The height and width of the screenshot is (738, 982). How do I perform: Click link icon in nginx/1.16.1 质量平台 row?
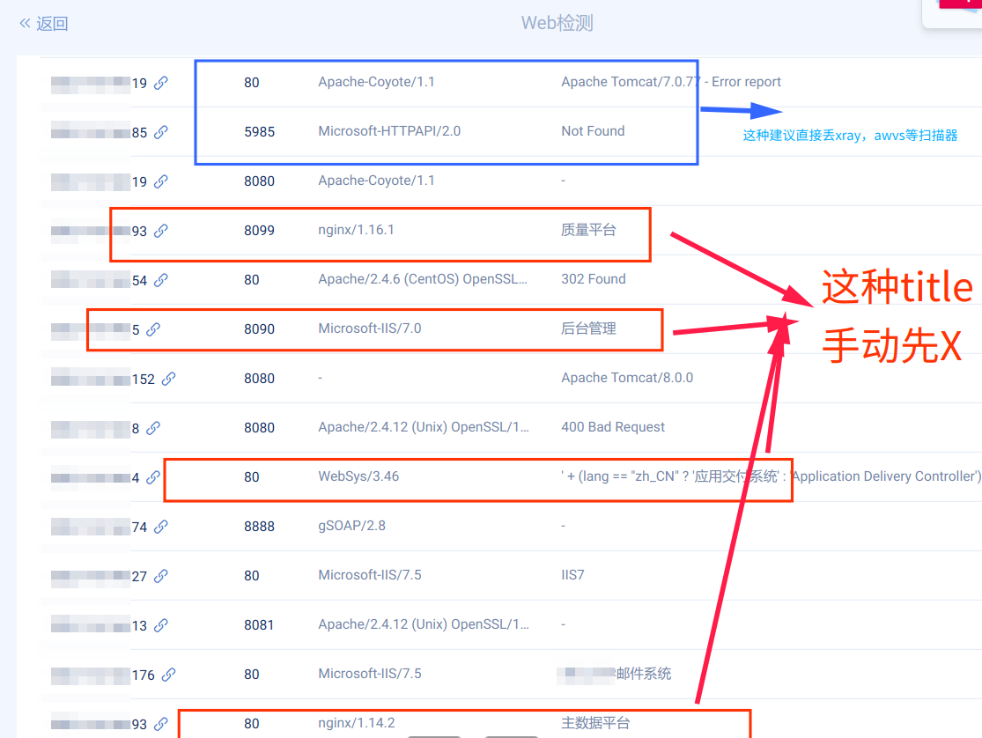[x=161, y=231]
